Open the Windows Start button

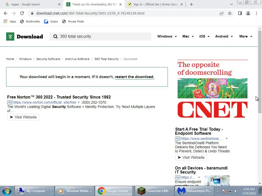pyautogui.click(x=7, y=191)
